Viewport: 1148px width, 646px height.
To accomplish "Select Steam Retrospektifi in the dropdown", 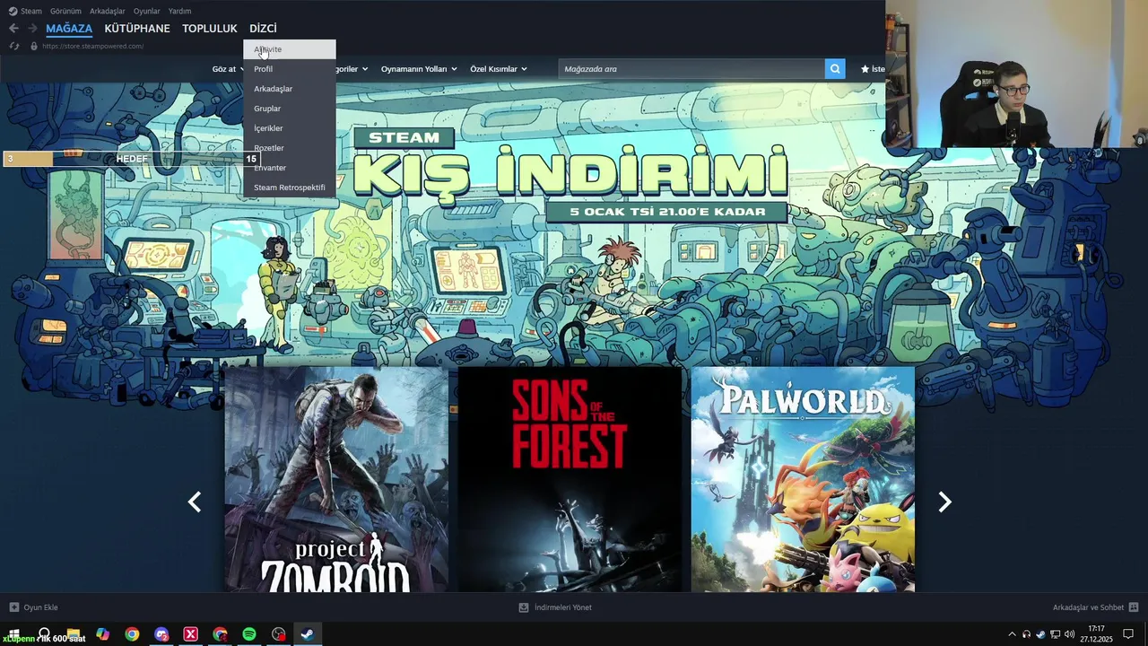I will (x=289, y=188).
